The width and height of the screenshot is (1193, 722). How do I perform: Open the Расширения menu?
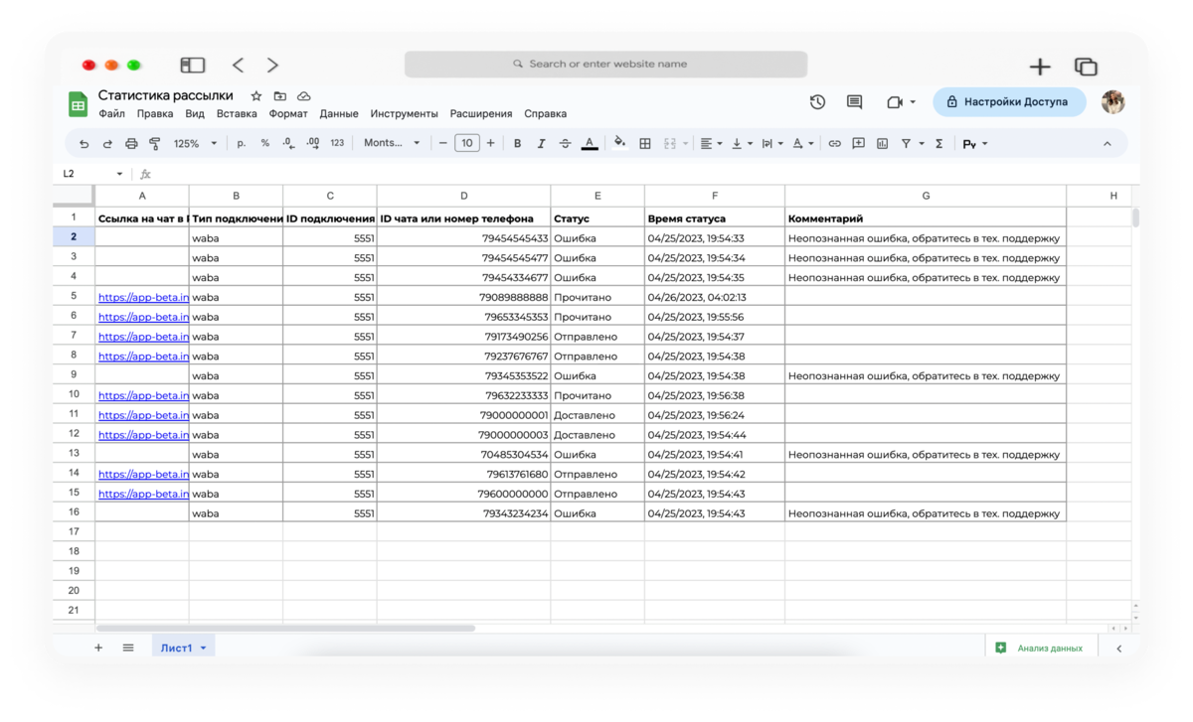click(x=481, y=114)
